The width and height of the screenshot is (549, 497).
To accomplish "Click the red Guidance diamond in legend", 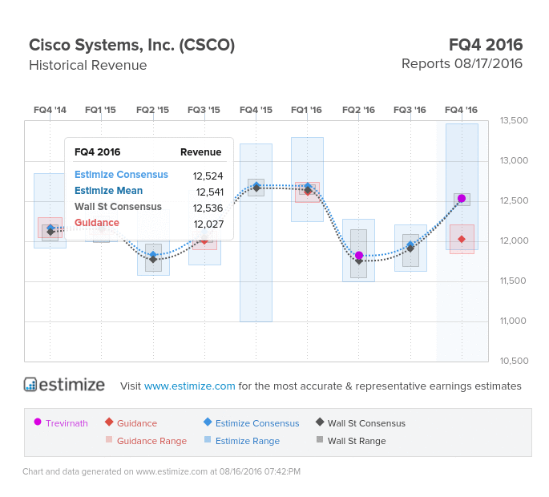I will pyautogui.click(x=109, y=422).
